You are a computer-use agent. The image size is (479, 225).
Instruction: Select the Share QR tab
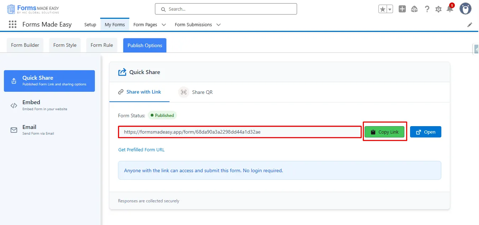click(x=195, y=92)
